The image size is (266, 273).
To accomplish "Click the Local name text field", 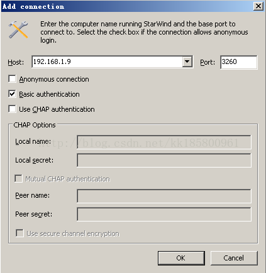I will (164, 142).
